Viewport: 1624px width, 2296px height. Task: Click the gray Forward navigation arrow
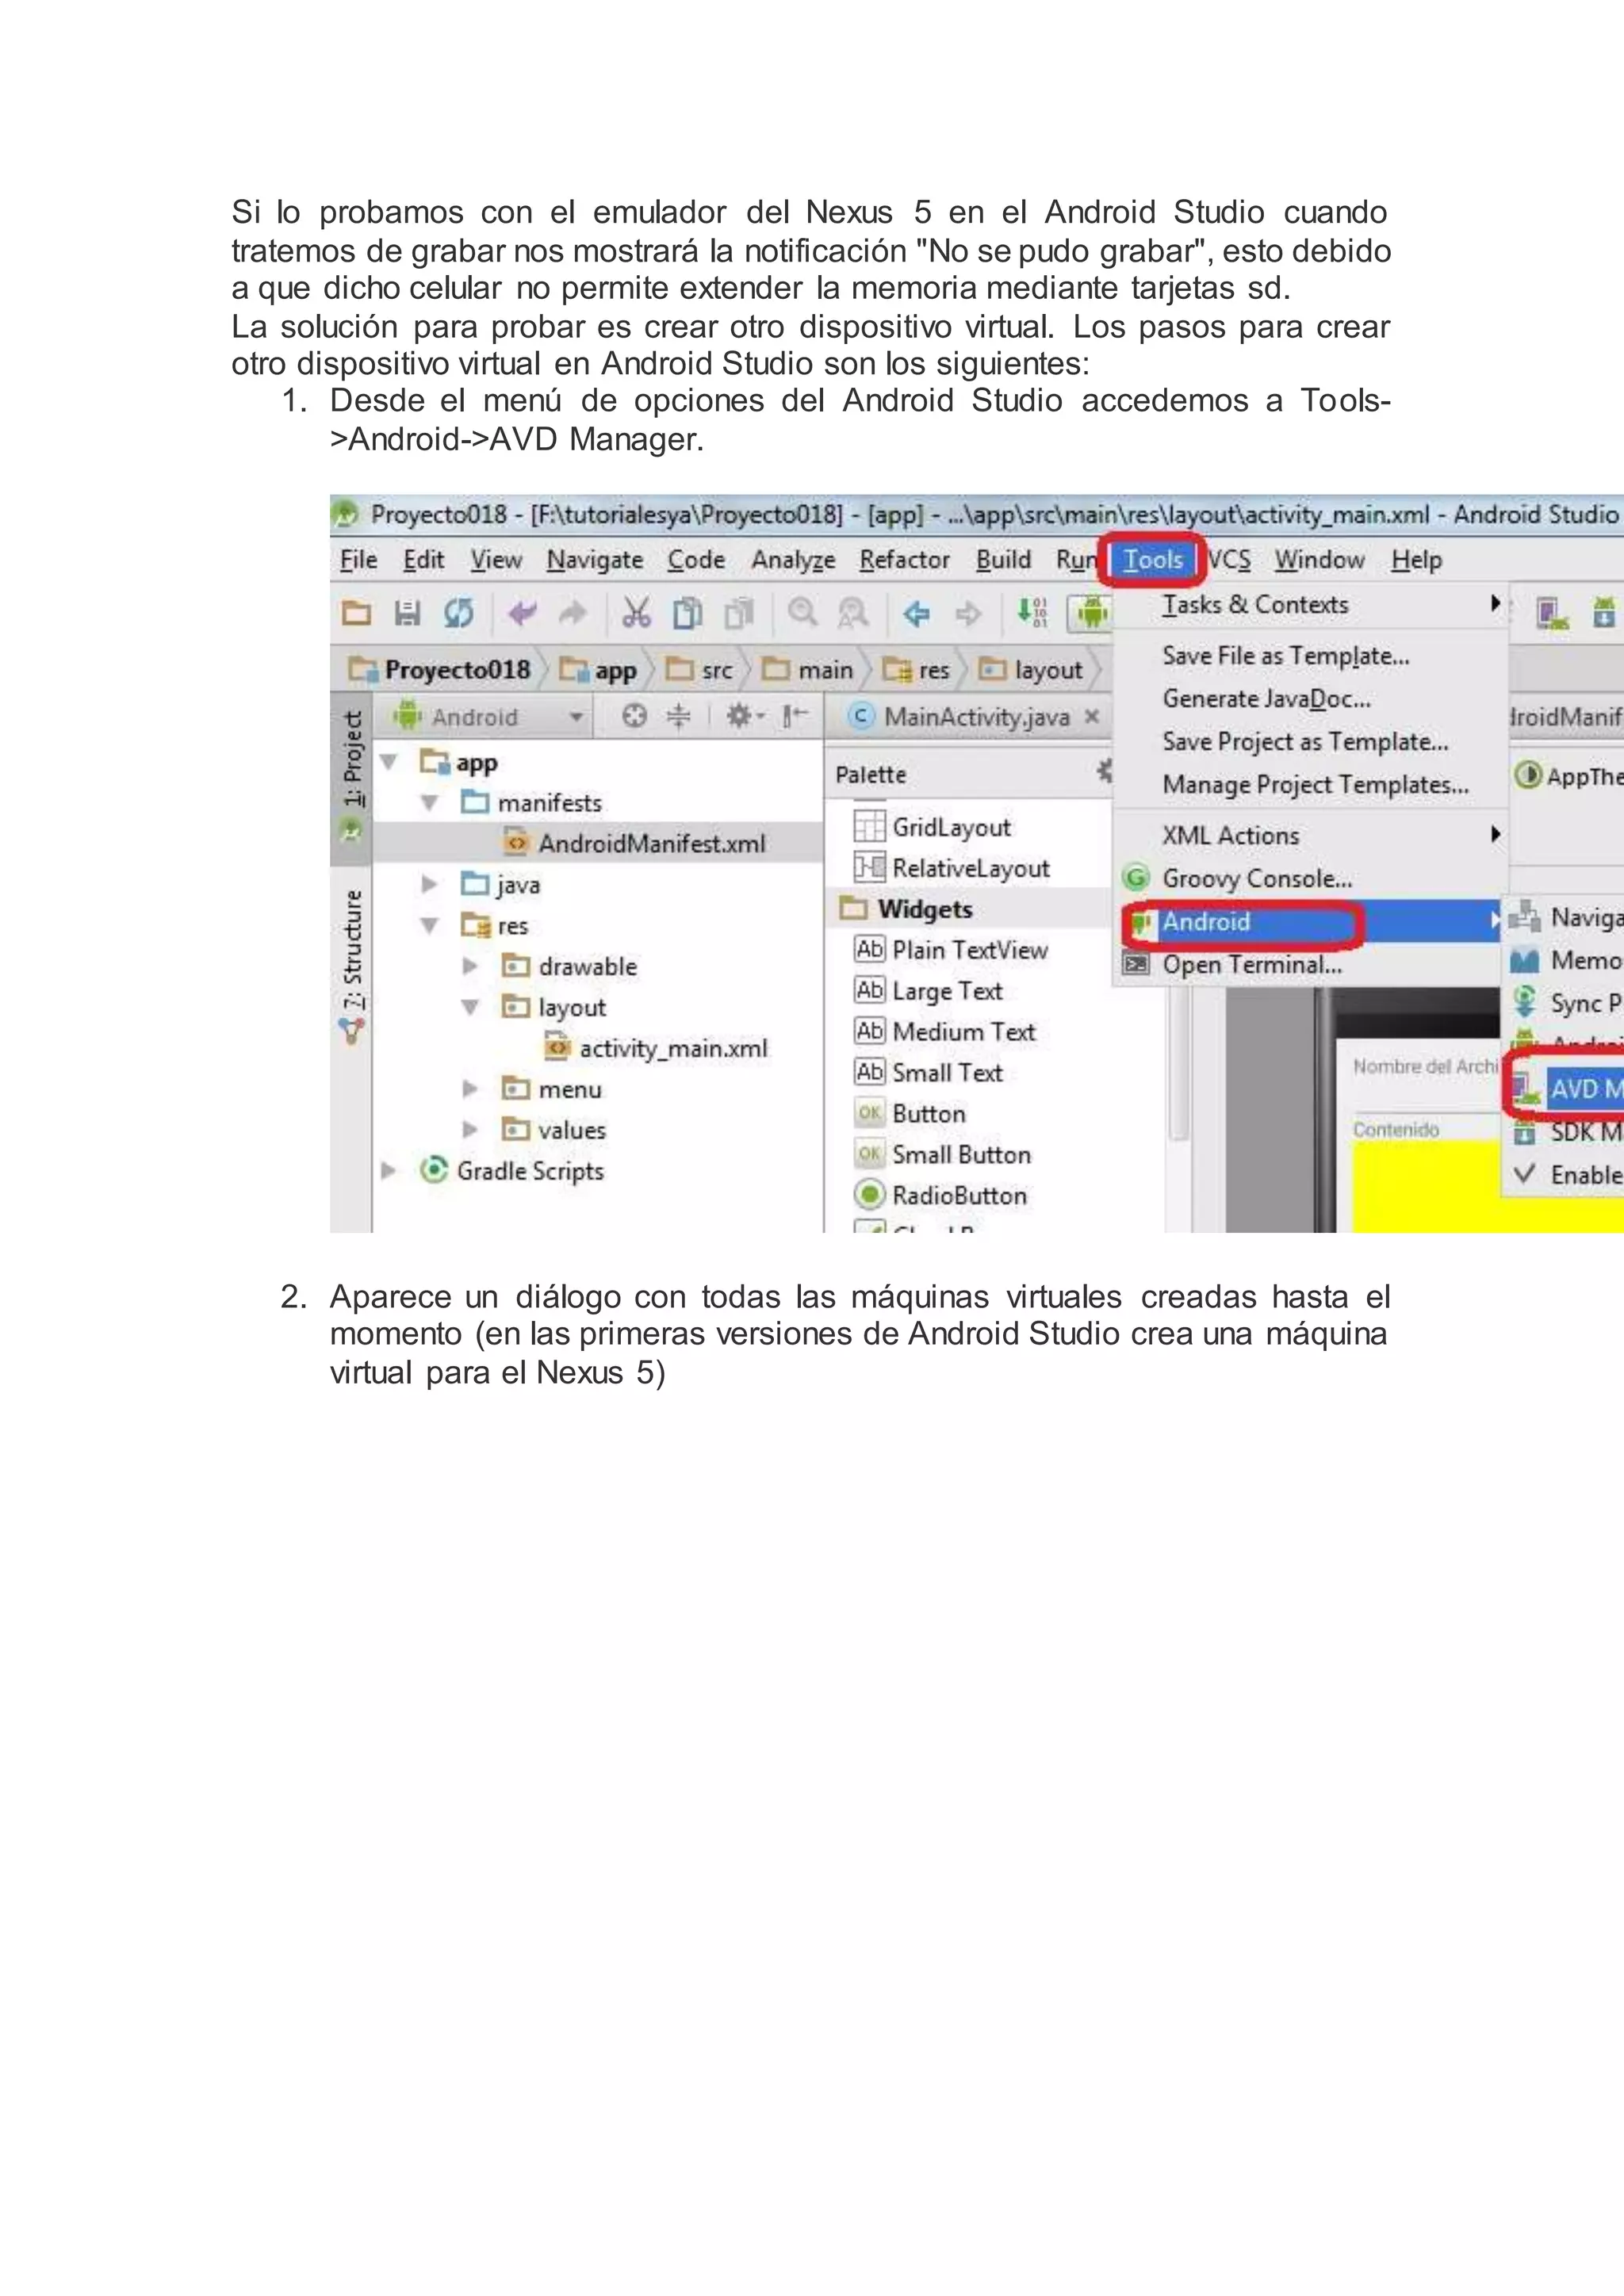click(967, 613)
